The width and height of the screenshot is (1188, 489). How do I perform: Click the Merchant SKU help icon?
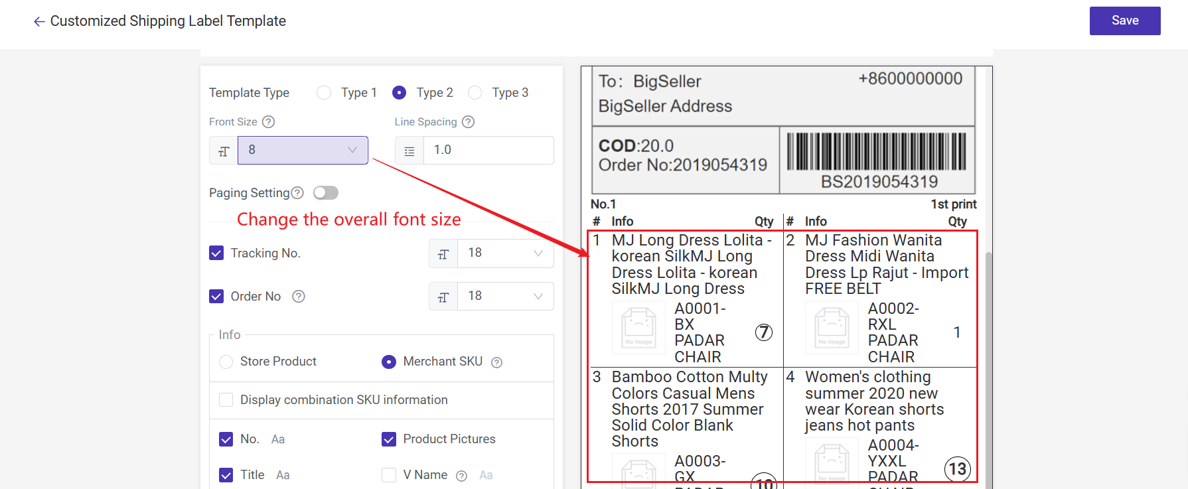click(x=496, y=362)
